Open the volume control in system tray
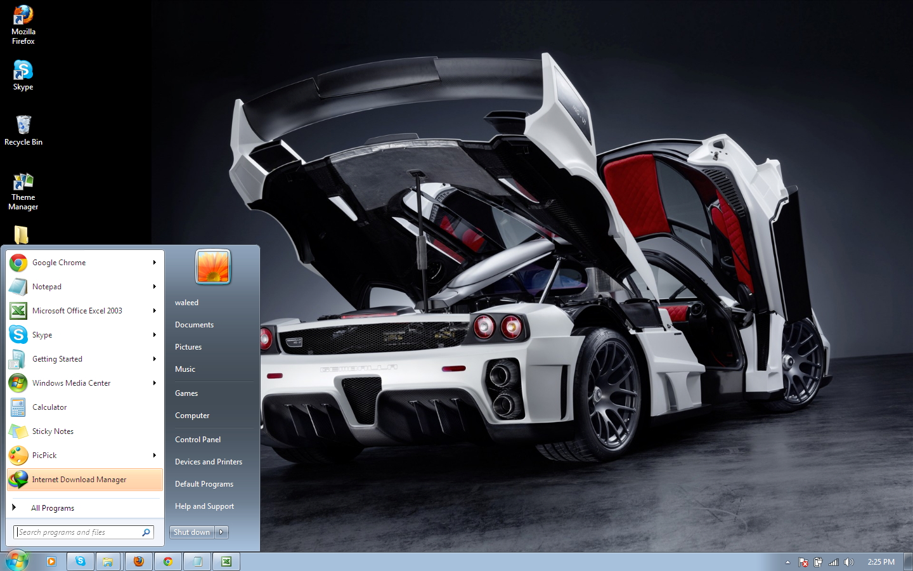Screen dimensions: 913x571 click(x=850, y=562)
